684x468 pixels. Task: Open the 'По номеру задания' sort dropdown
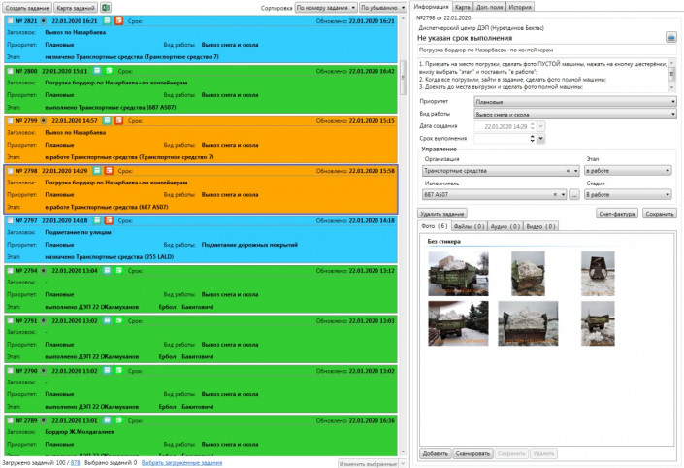[x=325, y=7]
